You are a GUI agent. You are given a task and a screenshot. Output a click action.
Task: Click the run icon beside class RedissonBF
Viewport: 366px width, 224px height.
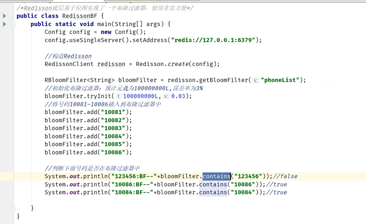4,16
